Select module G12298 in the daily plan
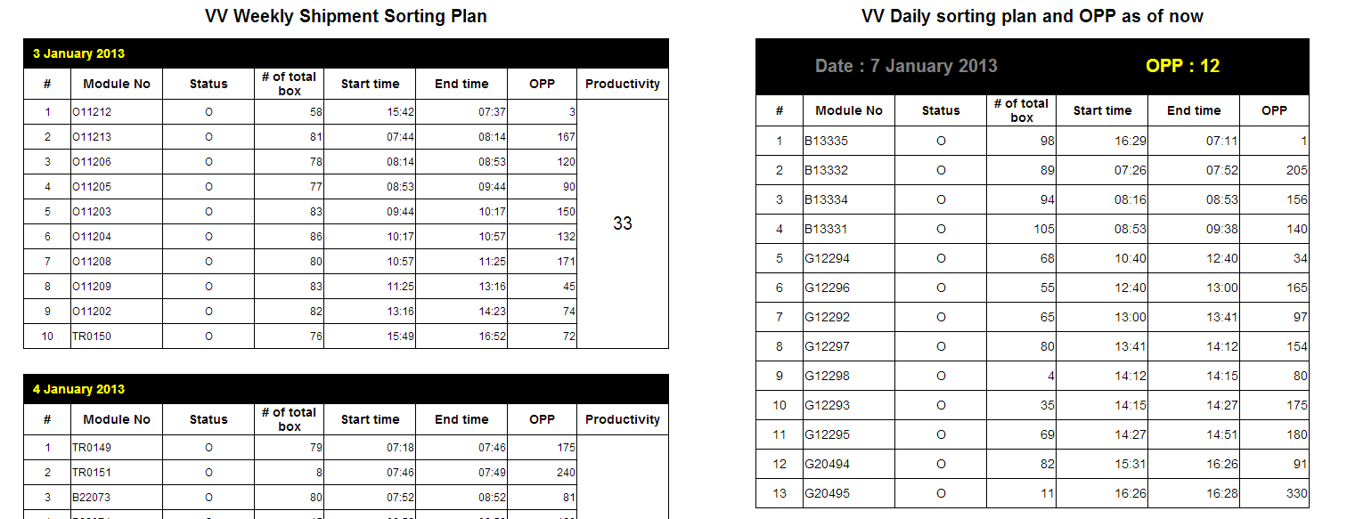Screen dimensions: 1347x519 pos(826,376)
